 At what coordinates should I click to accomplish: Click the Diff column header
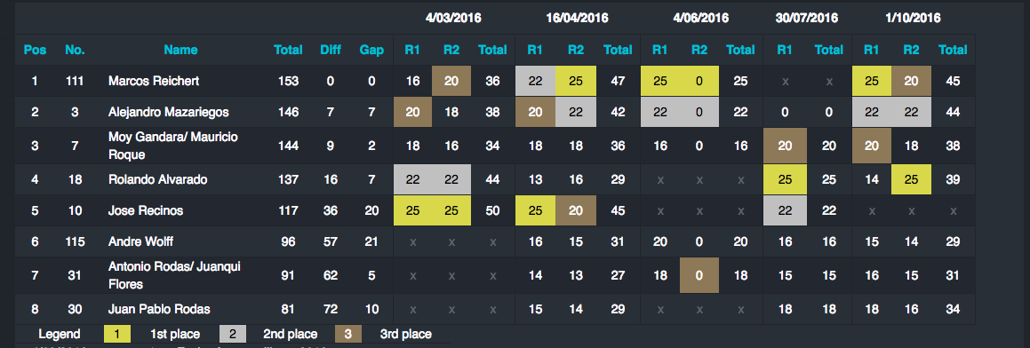(331, 49)
